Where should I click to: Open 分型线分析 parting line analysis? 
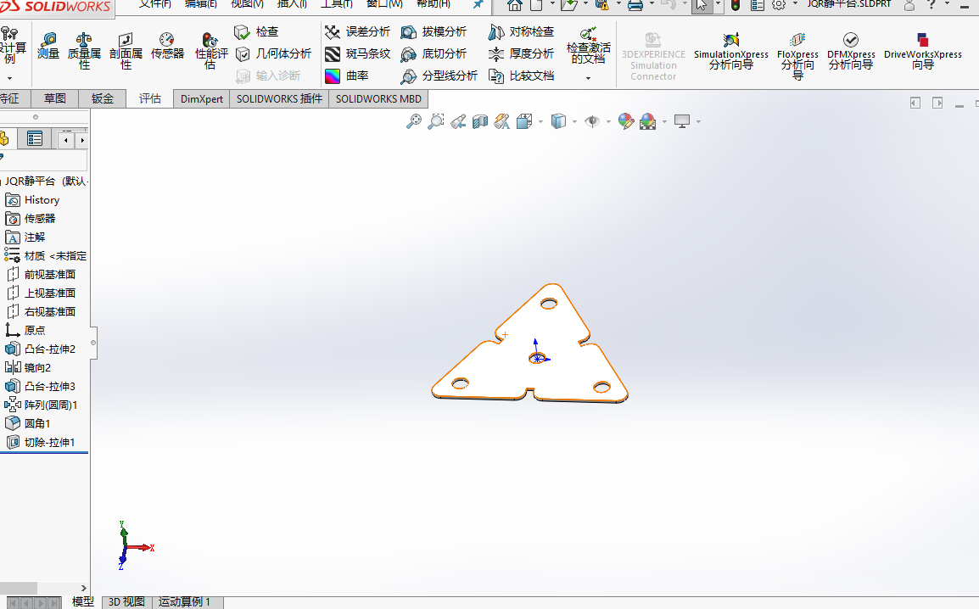click(x=439, y=76)
